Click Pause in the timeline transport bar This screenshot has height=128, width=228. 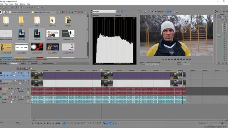pyautogui.click(x=44, y=123)
